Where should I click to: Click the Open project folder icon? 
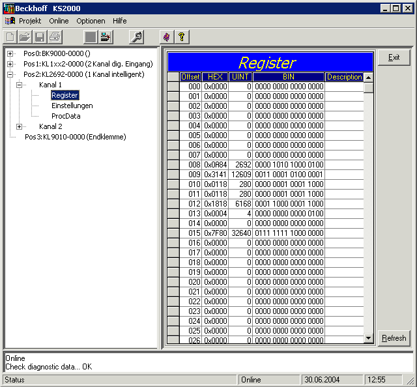coord(25,36)
